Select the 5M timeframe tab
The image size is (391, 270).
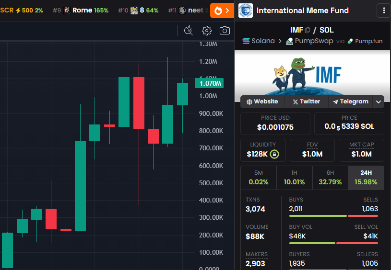coord(259,178)
